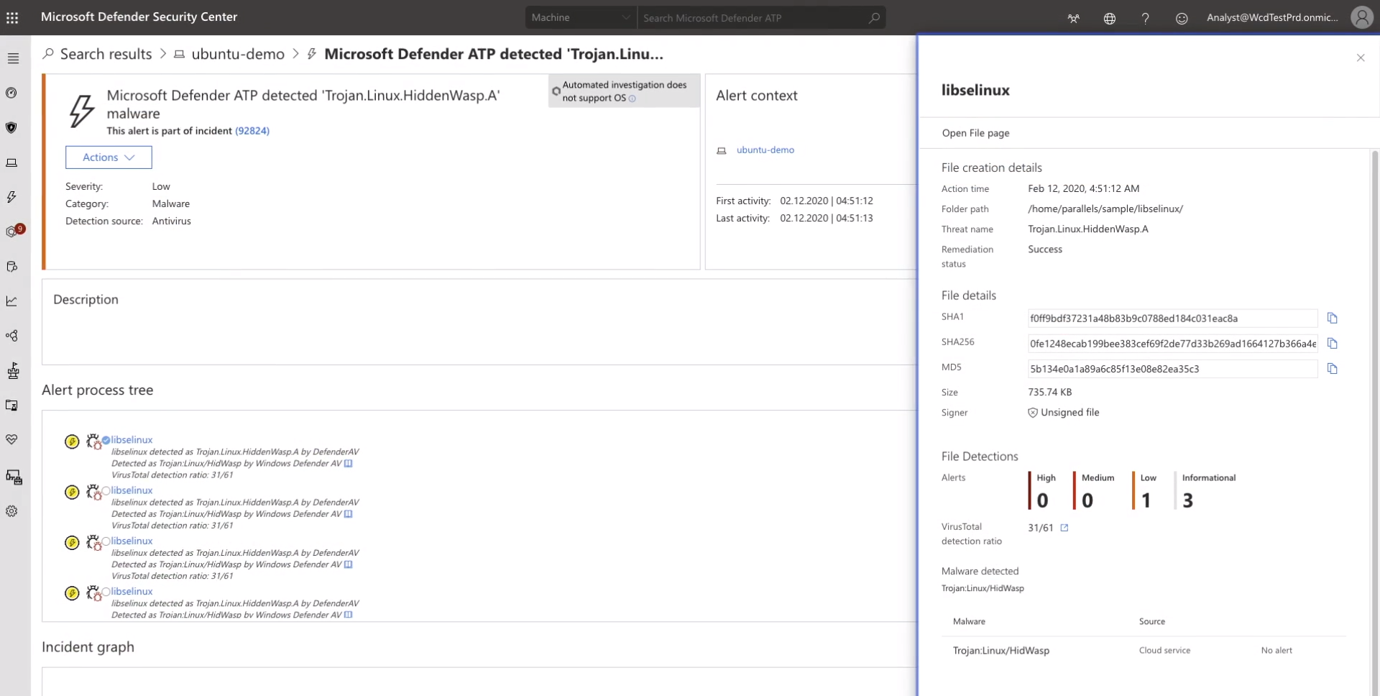Select the first libselinux node circle
1380x696 pixels.
coord(106,440)
